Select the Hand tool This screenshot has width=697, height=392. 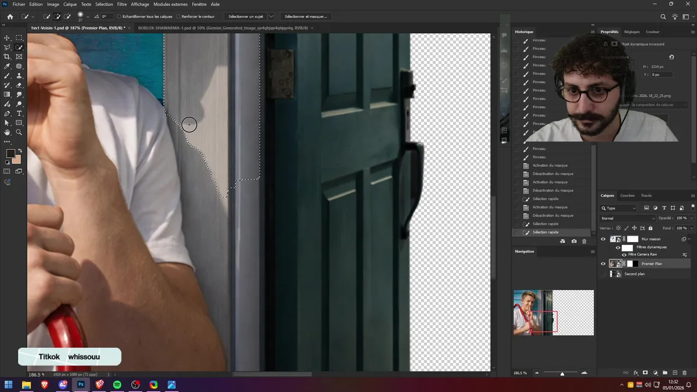7,132
